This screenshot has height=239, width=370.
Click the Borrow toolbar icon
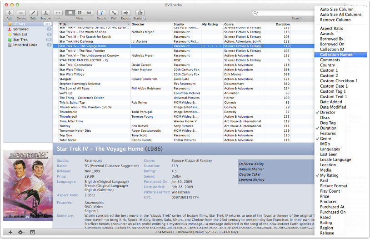pos(45,13)
